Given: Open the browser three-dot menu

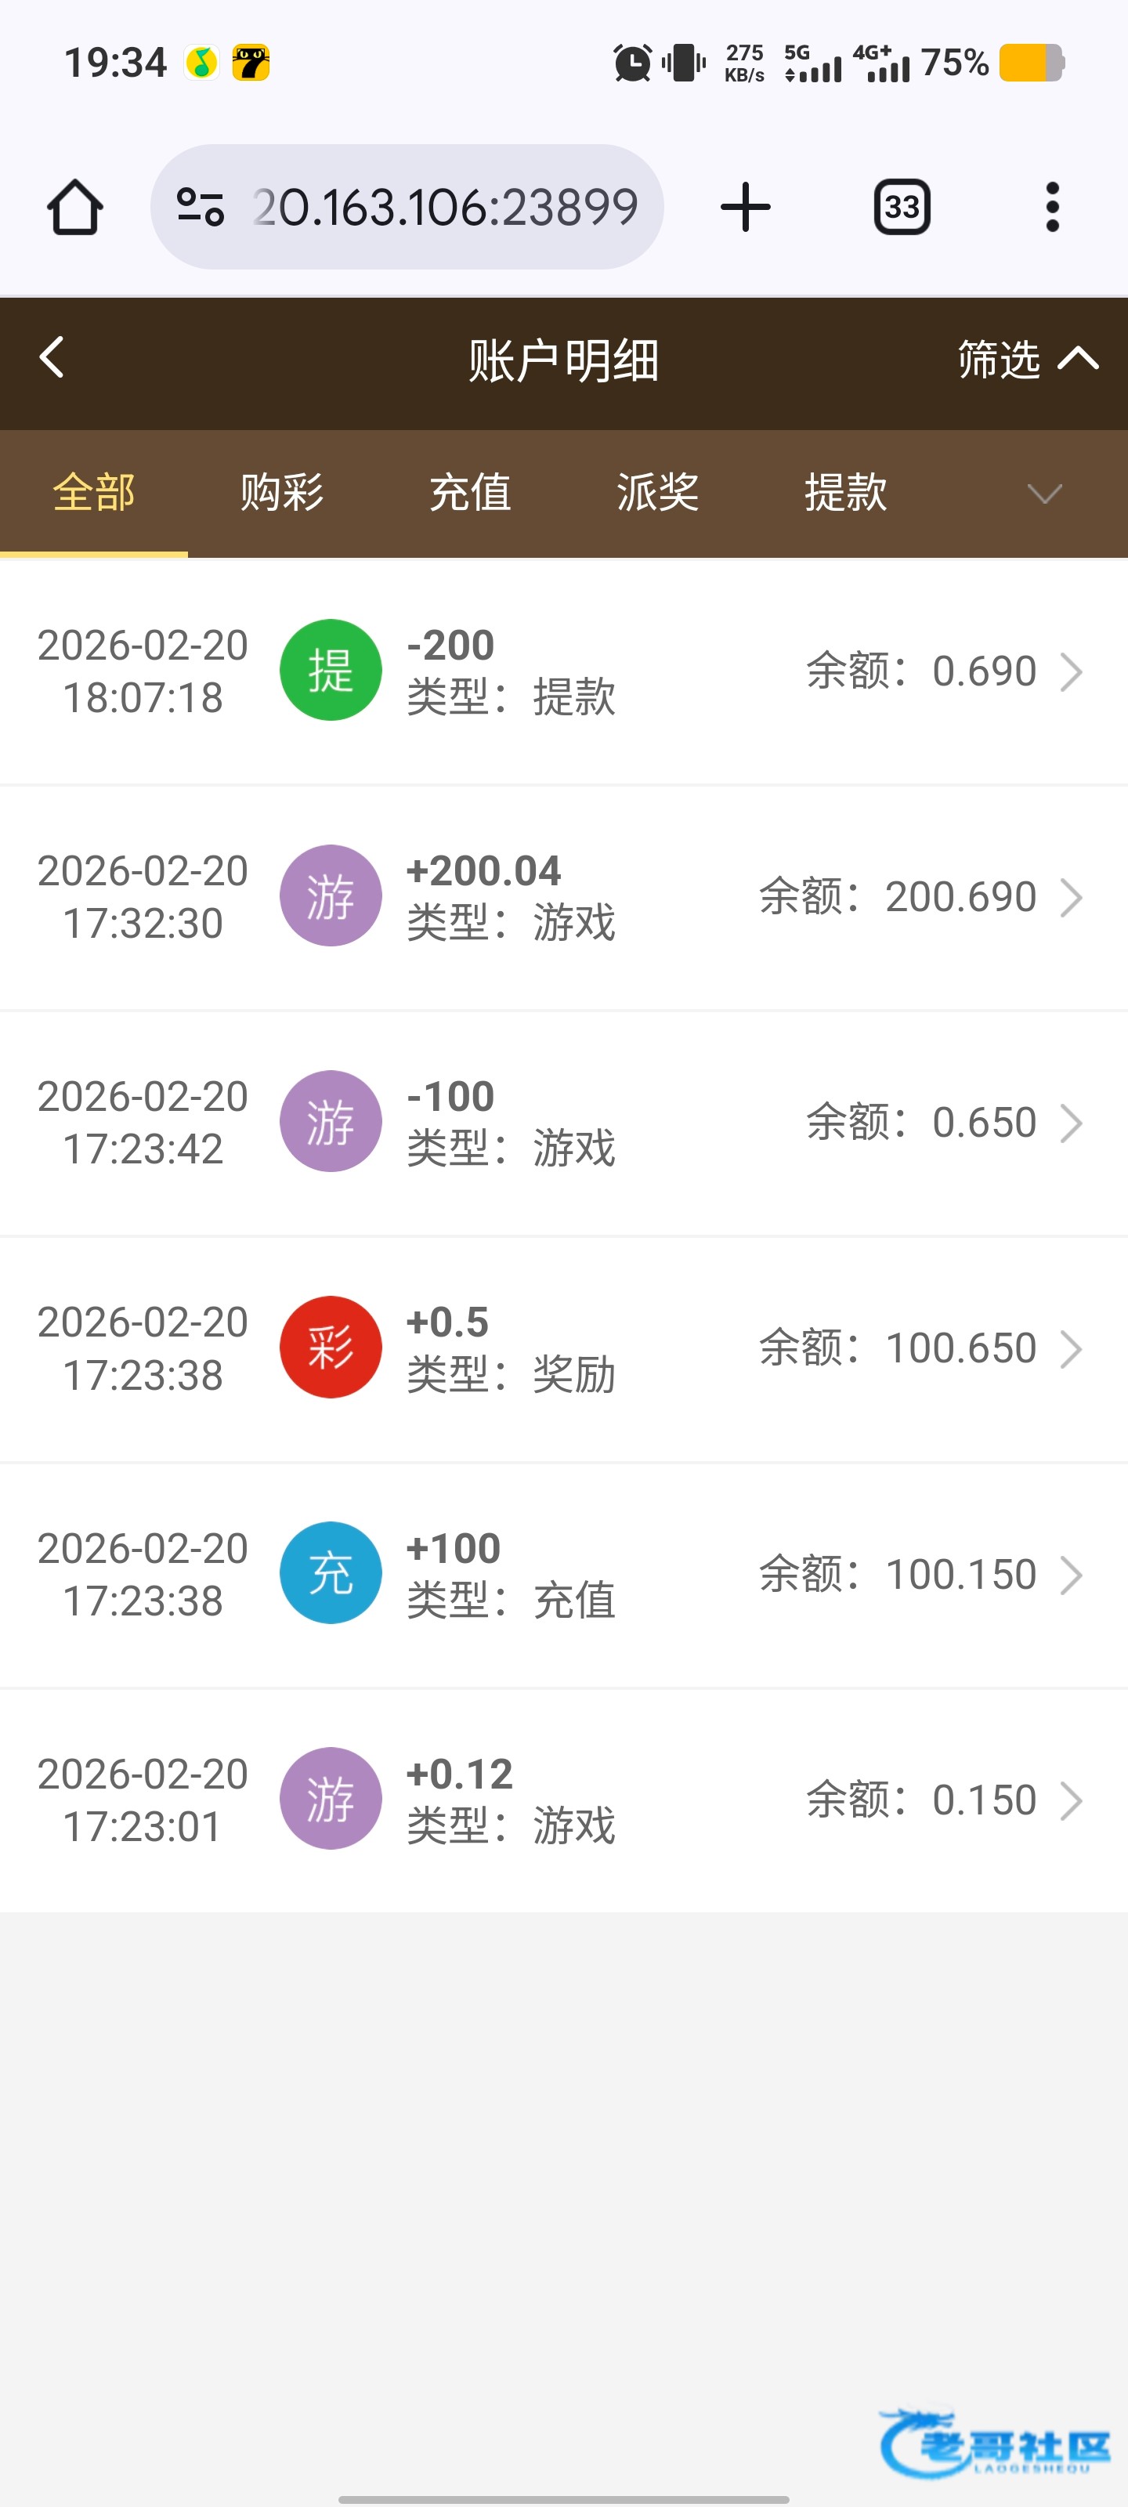Looking at the screenshot, I should pyautogui.click(x=1051, y=208).
